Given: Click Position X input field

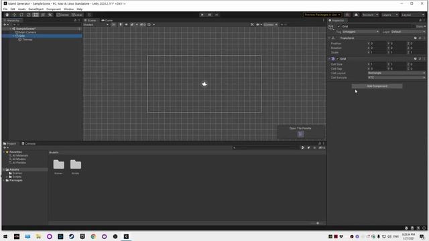Looking at the screenshot, I should coord(378,44).
